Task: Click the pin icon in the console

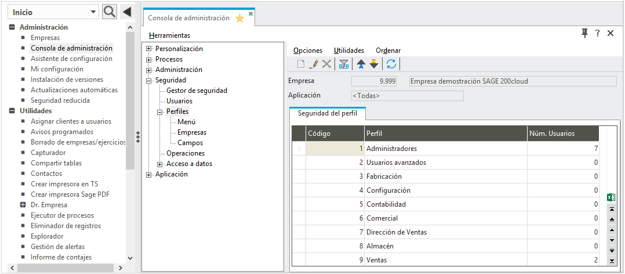Action: (585, 34)
